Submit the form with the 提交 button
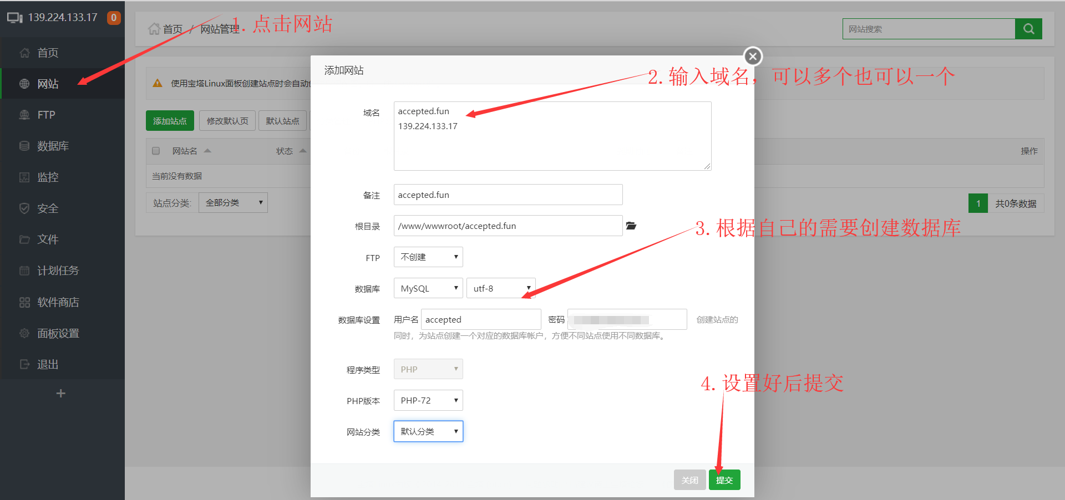Image resolution: width=1065 pixels, height=500 pixels. coord(724,479)
